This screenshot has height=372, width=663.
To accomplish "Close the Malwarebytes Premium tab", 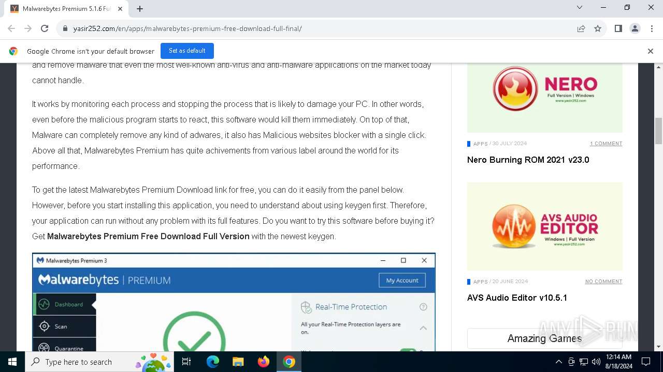I will pyautogui.click(x=120, y=9).
